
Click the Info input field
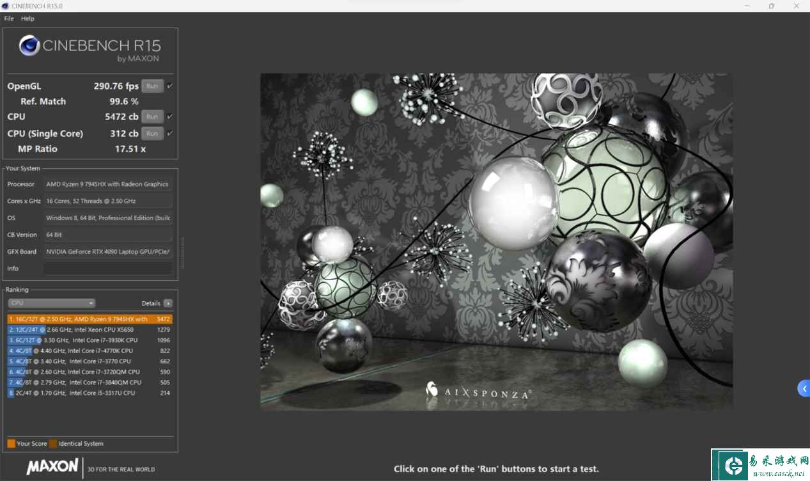pos(108,269)
